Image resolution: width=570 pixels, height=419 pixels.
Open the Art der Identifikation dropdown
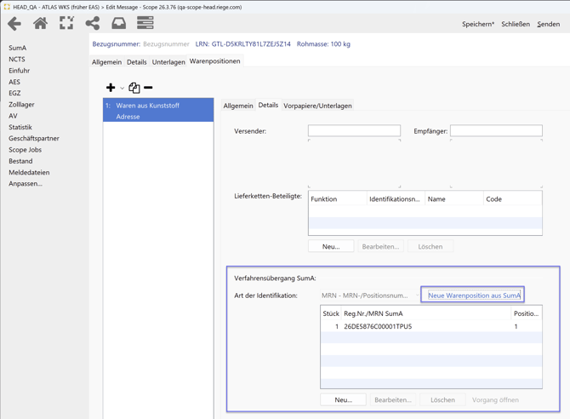[366, 296]
